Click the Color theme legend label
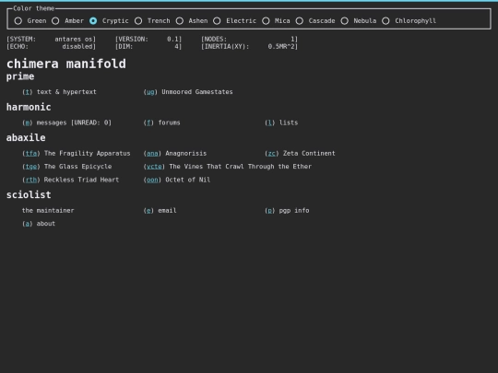Screen dimensions: 498x373 (34, 8)
